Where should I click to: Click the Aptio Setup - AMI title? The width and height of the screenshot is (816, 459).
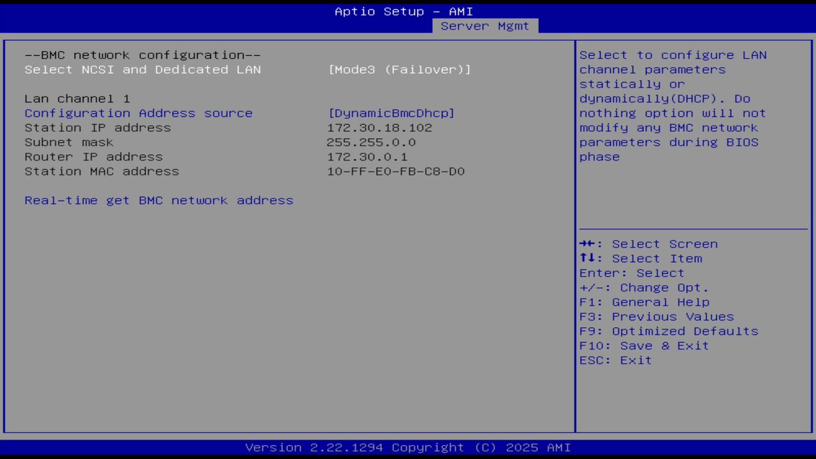(404, 11)
